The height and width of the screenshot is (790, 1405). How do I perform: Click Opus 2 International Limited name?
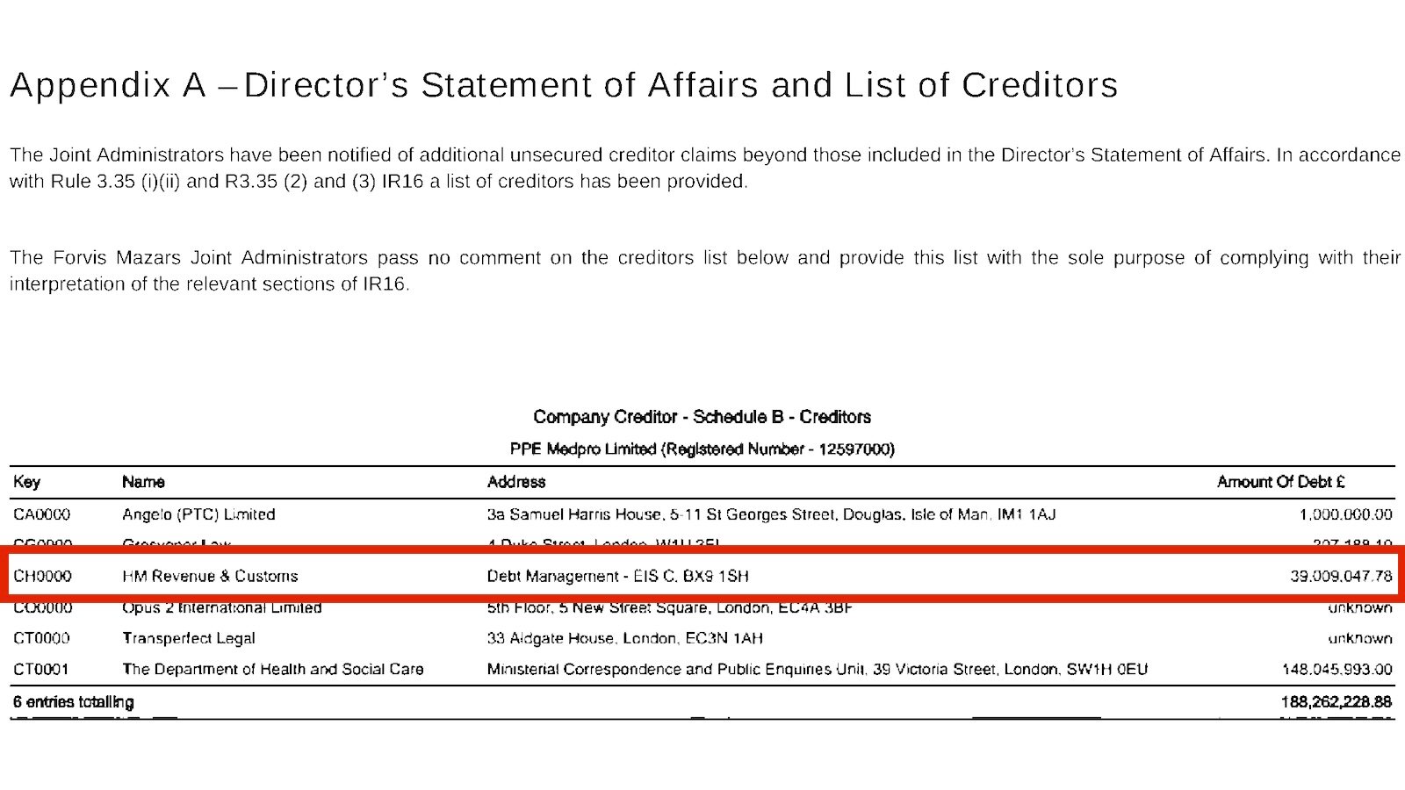click(x=221, y=607)
